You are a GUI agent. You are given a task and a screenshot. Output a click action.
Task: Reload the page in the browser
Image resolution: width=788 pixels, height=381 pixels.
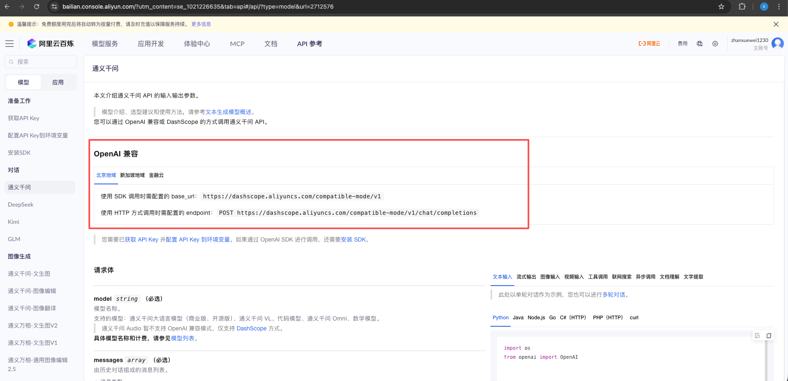(37, 7)
